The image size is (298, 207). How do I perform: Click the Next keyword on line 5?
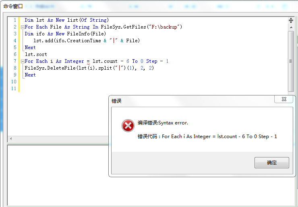click(30, 48)
